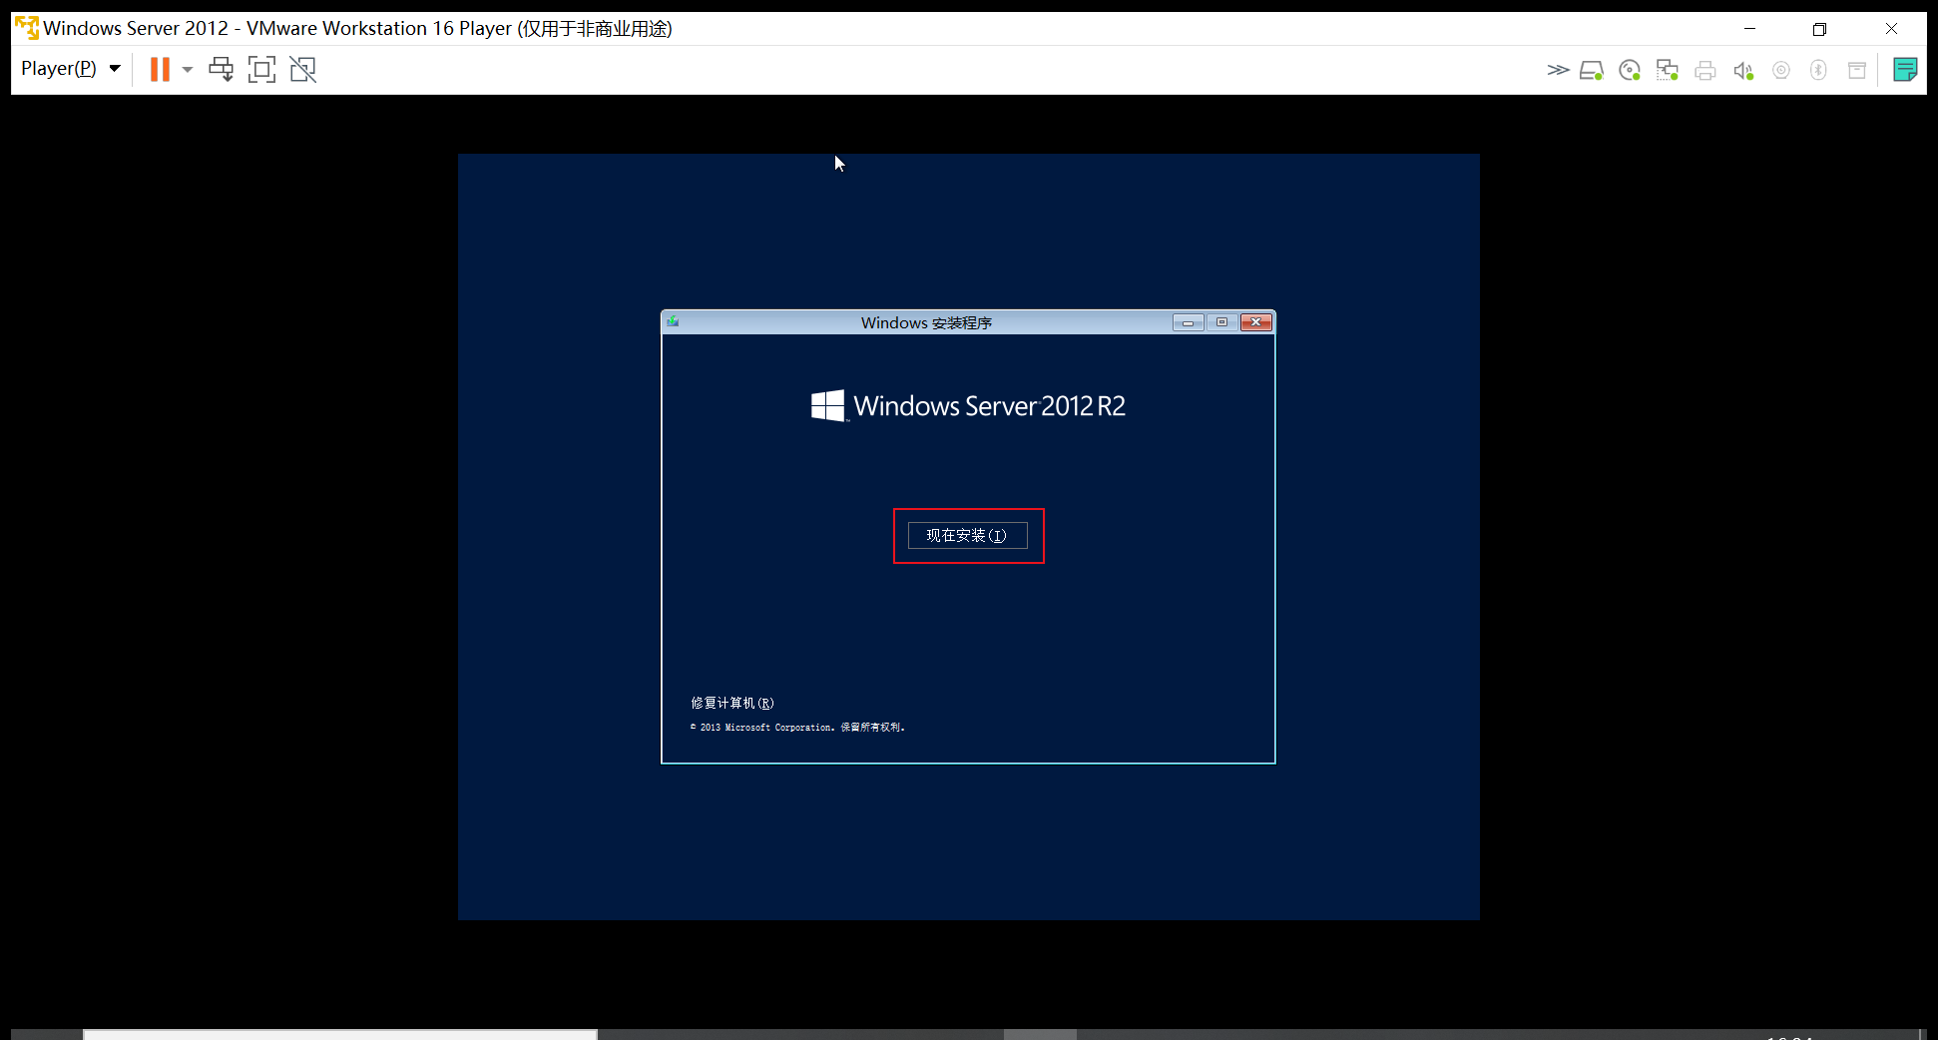
Task: Pause the virtual machine
Action: [160, 69]
